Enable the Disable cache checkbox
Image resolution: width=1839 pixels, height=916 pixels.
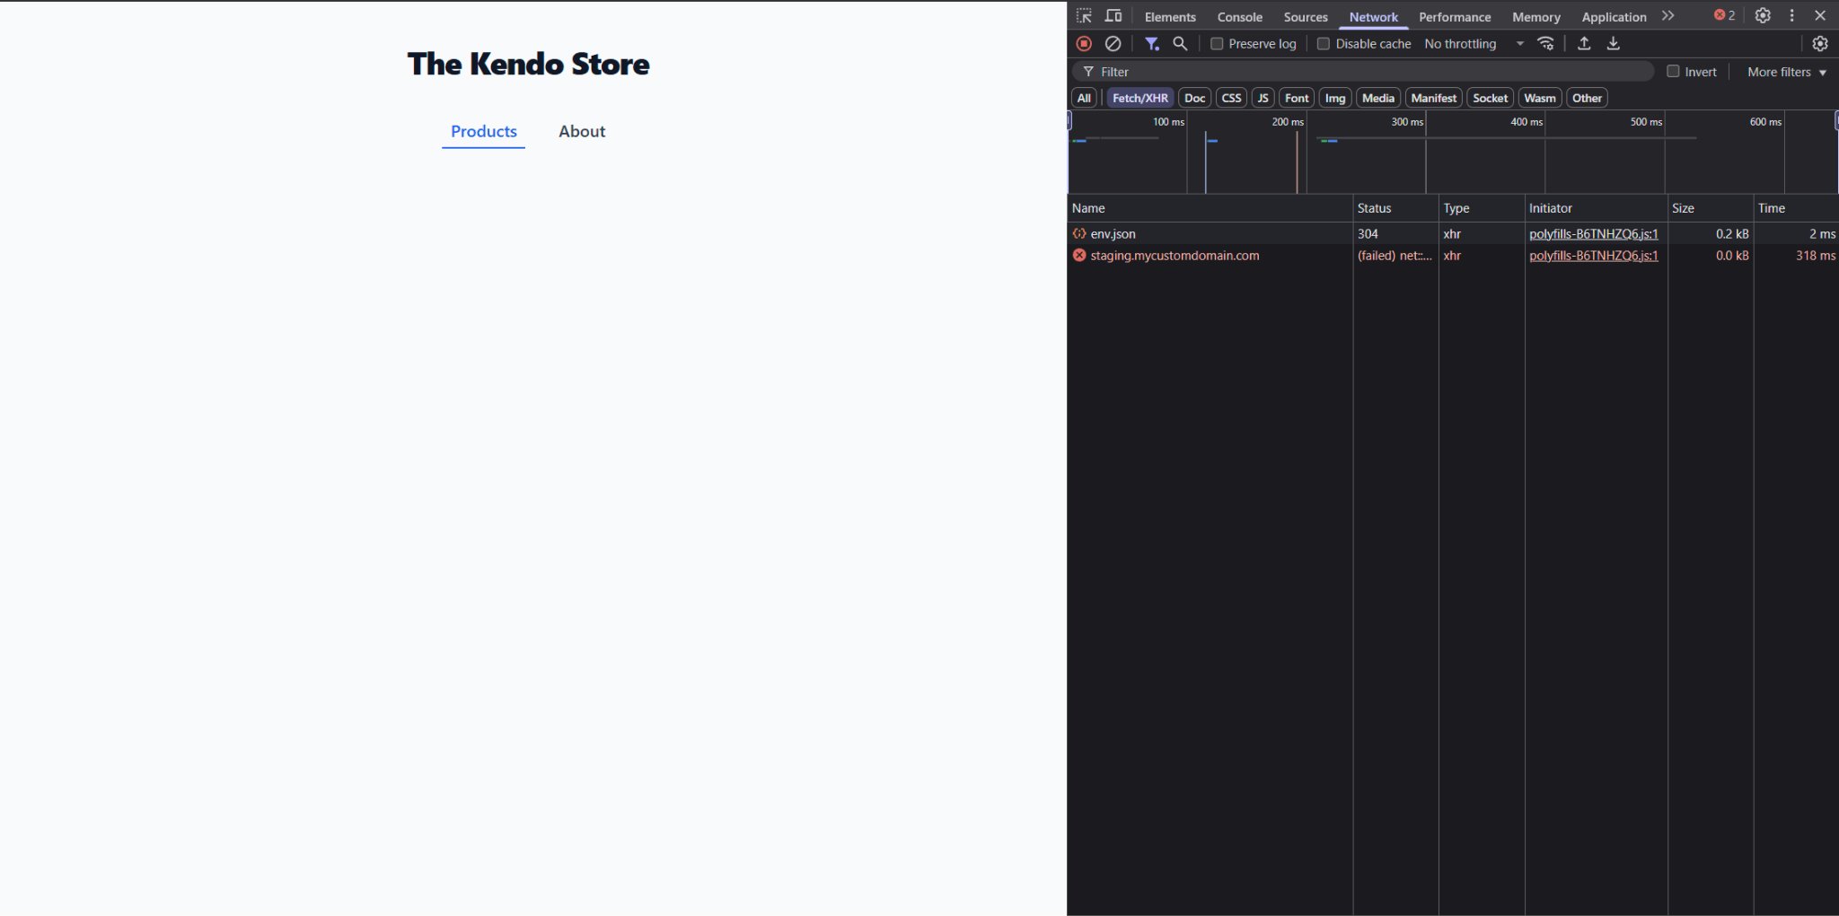(x=1324, y=43)
